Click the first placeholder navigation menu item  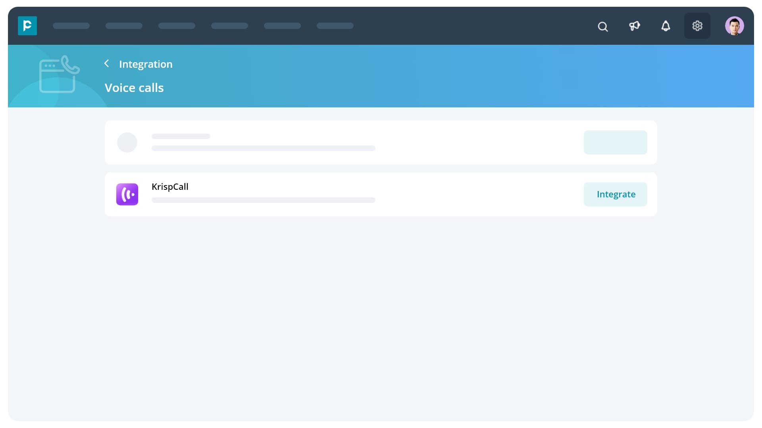tap(71, 26)
